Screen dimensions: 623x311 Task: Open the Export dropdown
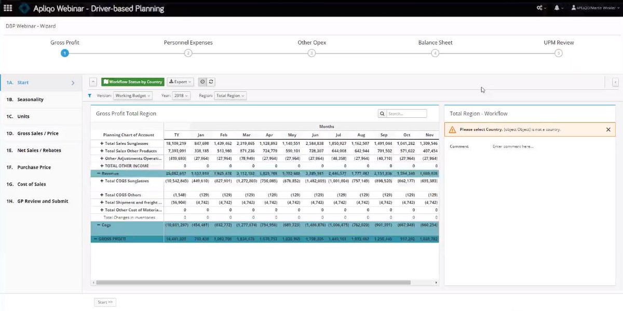coord(181,82)
